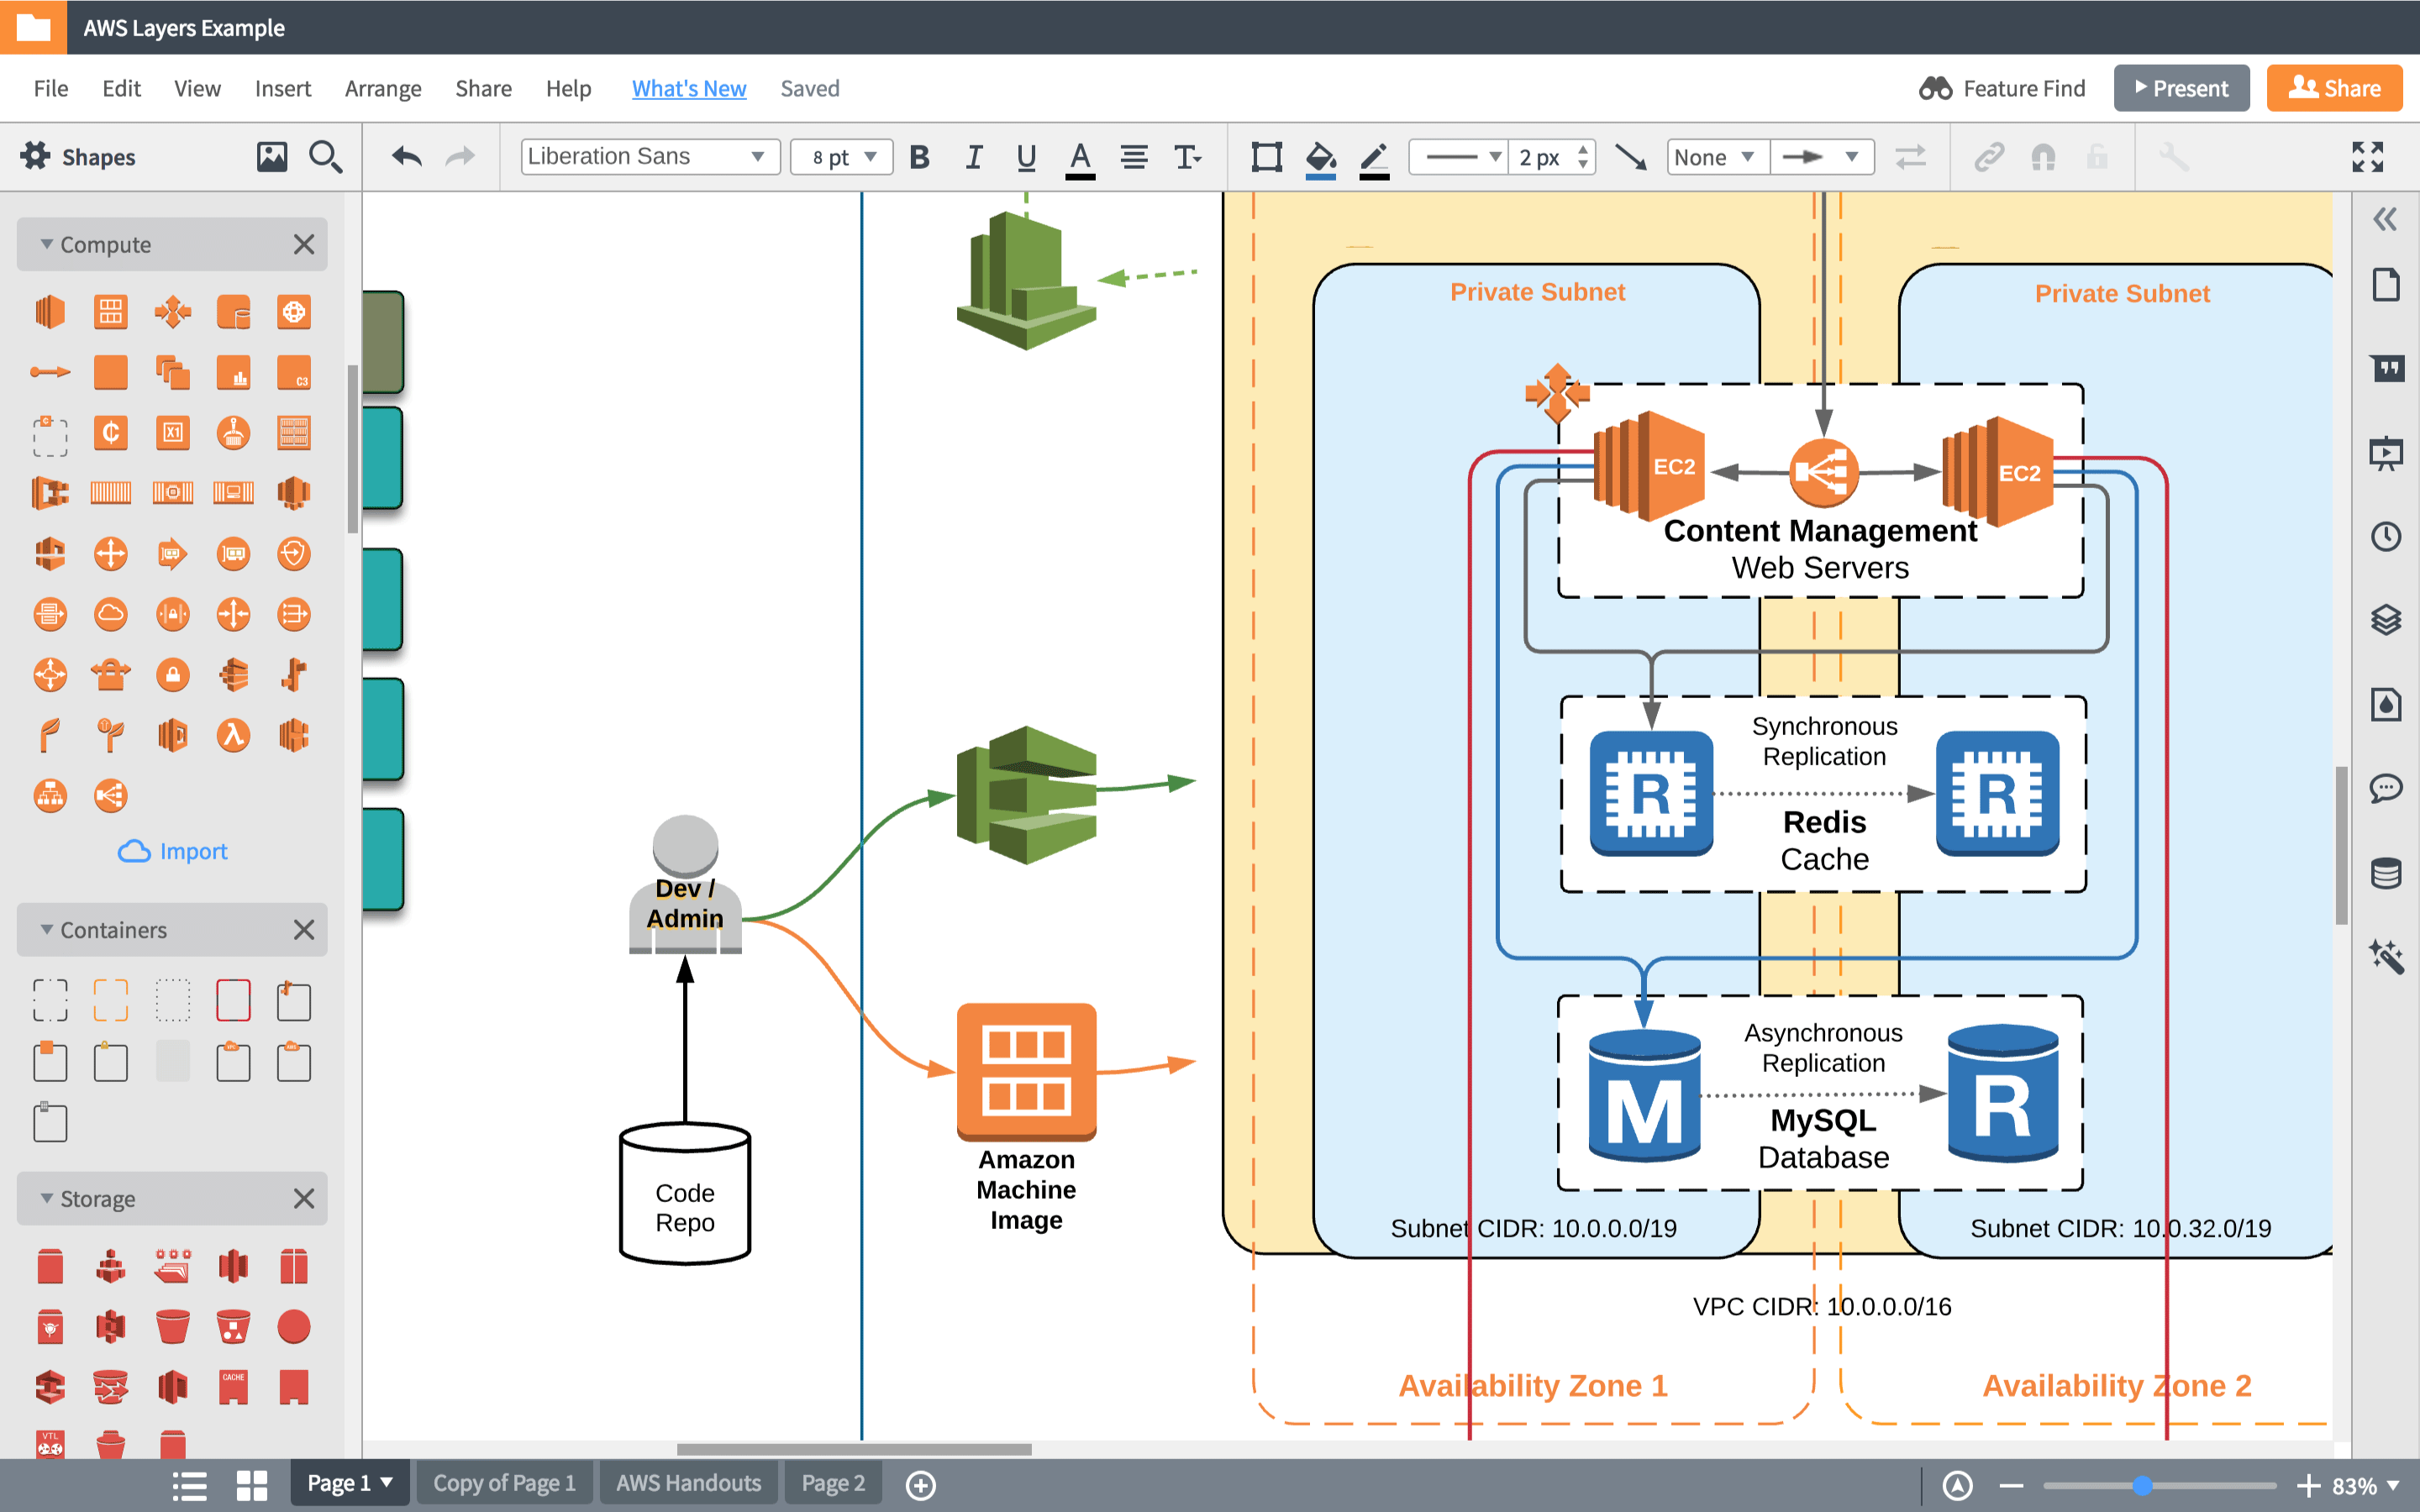Expand the Containers shapes panel

pyautogui.click(x=45, y=930)
